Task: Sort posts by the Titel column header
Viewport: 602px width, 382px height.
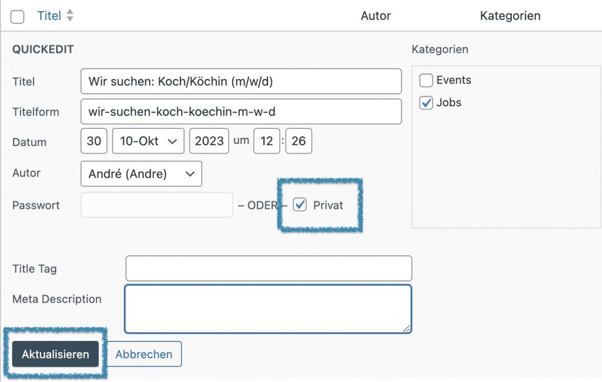Action: 49,16
